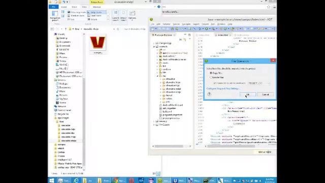Open Google Chrome from the taskbar

119,180
